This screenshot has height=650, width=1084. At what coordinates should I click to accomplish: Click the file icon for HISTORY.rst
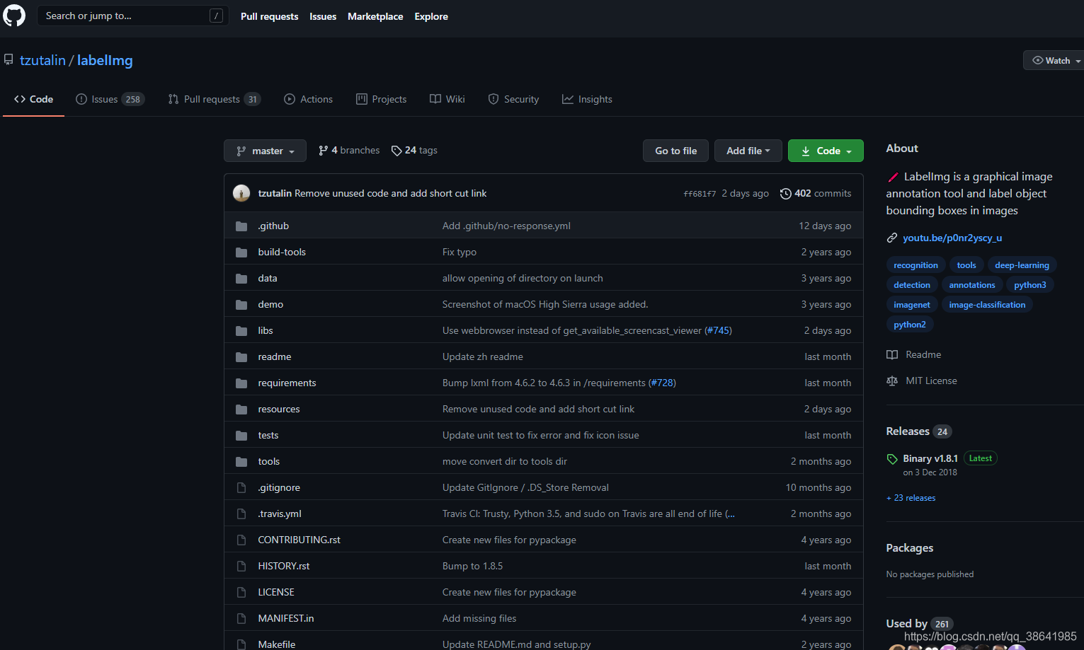pyautogui.click(x=241, y=567)
